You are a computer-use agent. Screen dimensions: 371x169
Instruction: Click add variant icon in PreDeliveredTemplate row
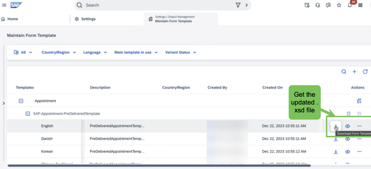point(359,114)
